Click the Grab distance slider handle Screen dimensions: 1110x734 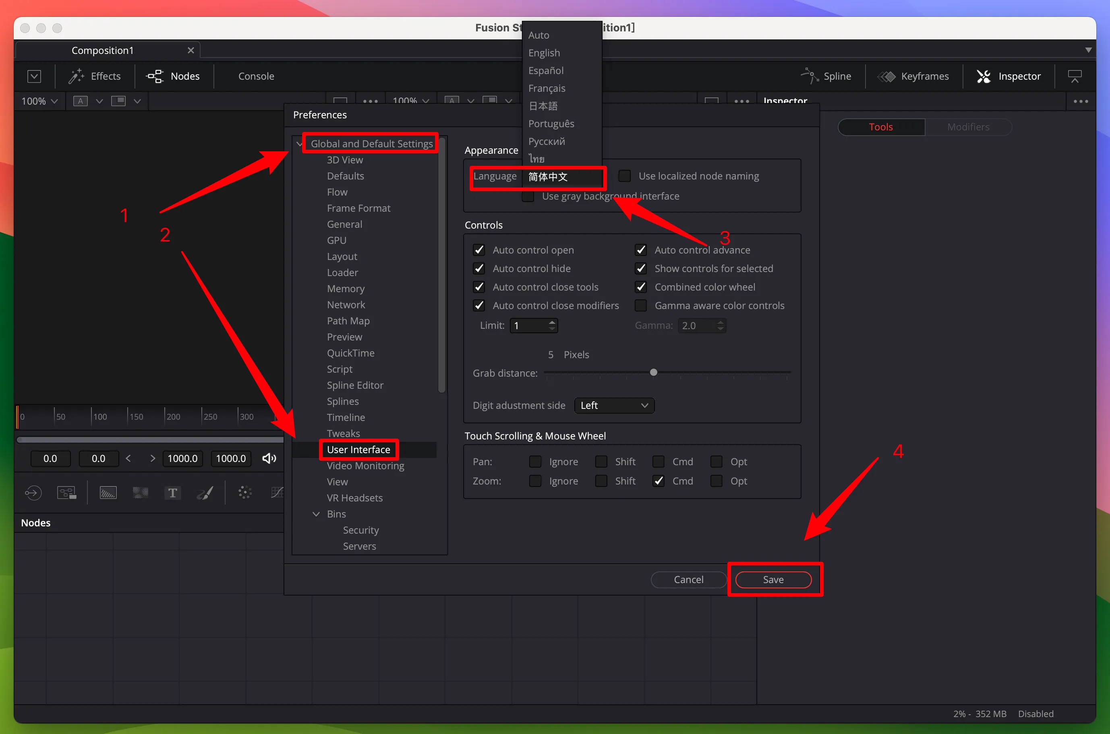click(x=653, y=373)
